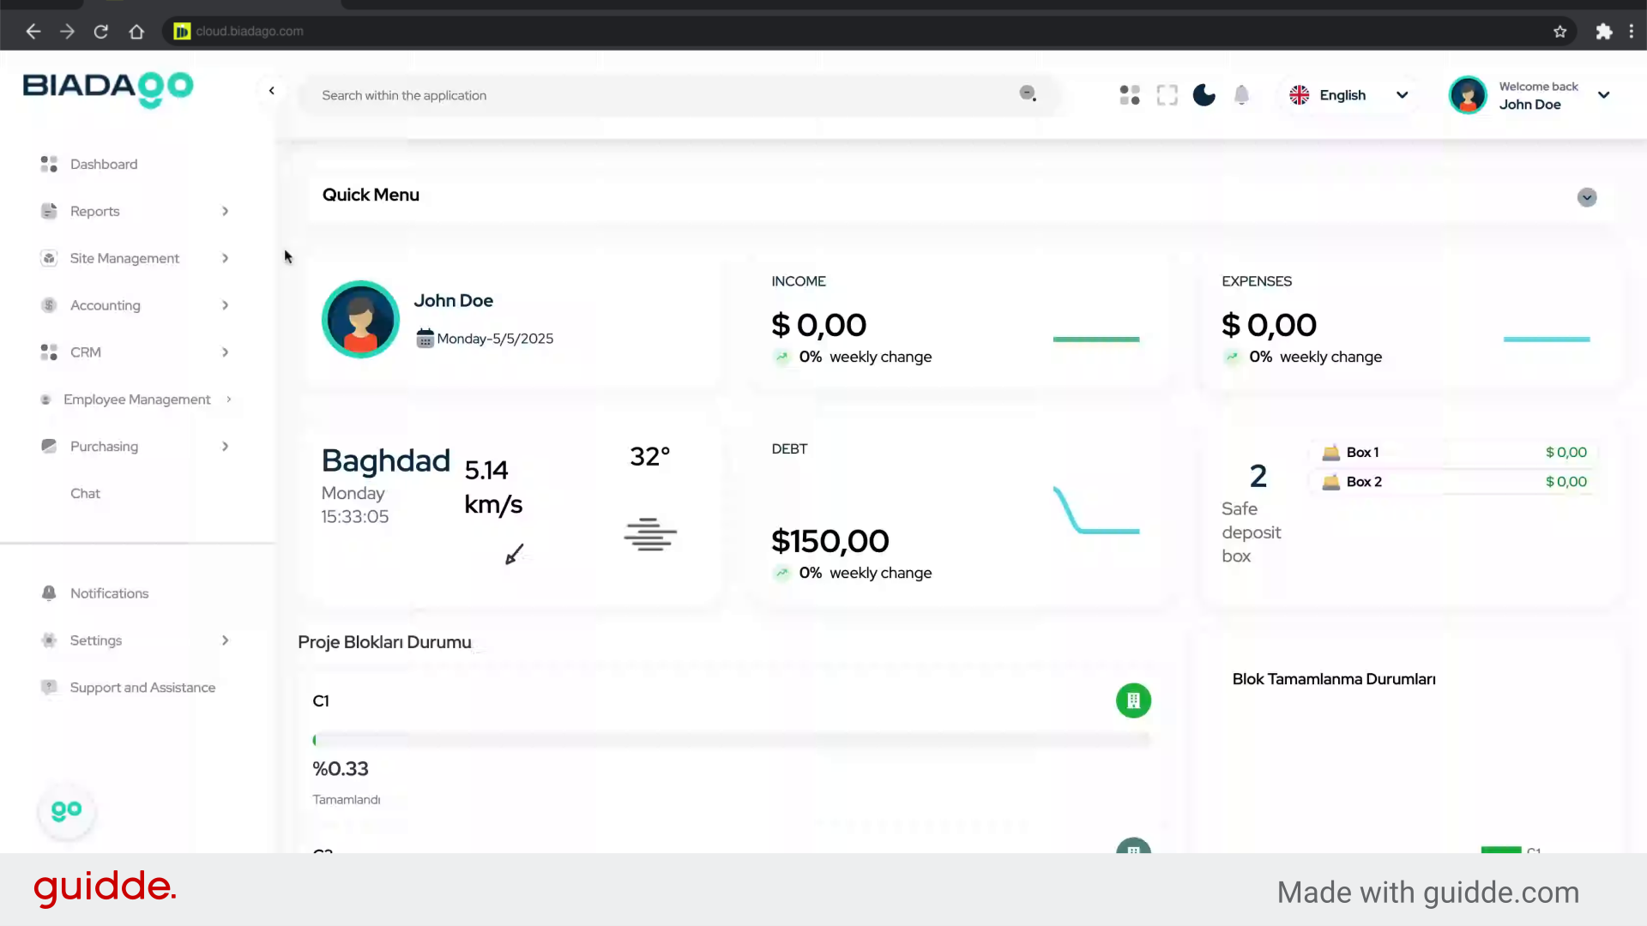Image resolution: width=1647 pixels, height=926 pixels.
Task: Click the browser extensions puzzle icon
Action: click(1603, 32)
